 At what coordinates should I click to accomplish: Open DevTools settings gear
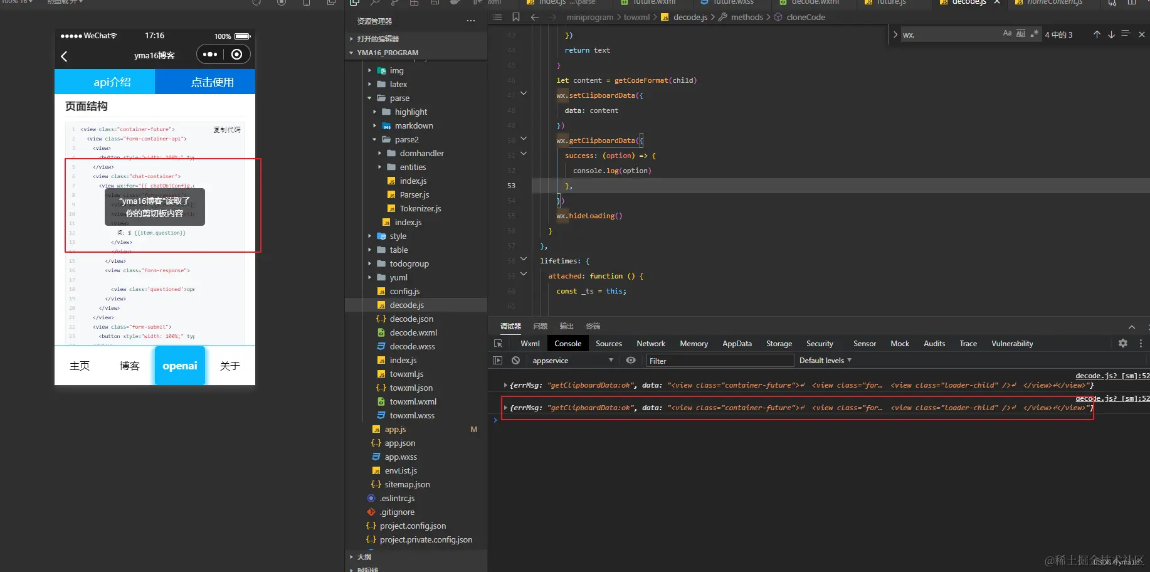pos(1122,343)
